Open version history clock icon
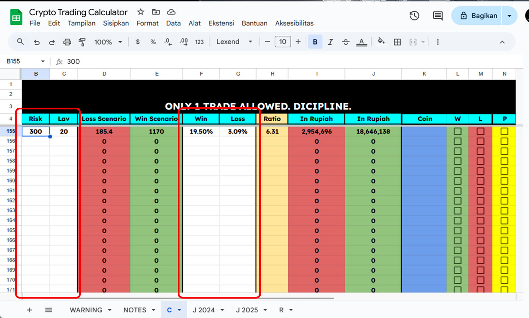Viewport: 529px width, 318px height. point(414,16)
